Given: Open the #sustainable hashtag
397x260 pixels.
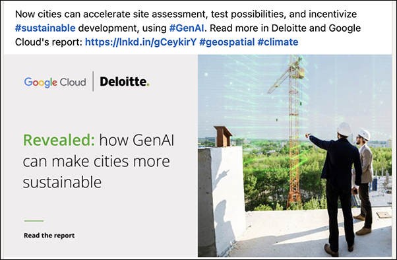Looking at the screenshot, I should tap(46, 28).
